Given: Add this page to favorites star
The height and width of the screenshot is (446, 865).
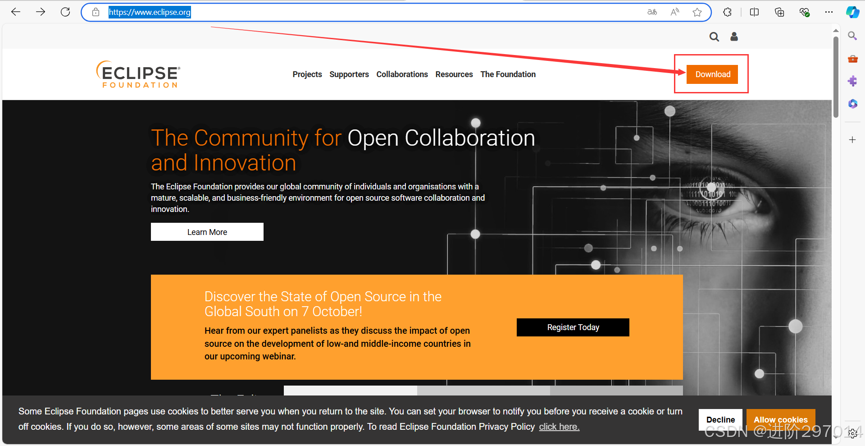Looking at the screenshot, I should 697,12.
